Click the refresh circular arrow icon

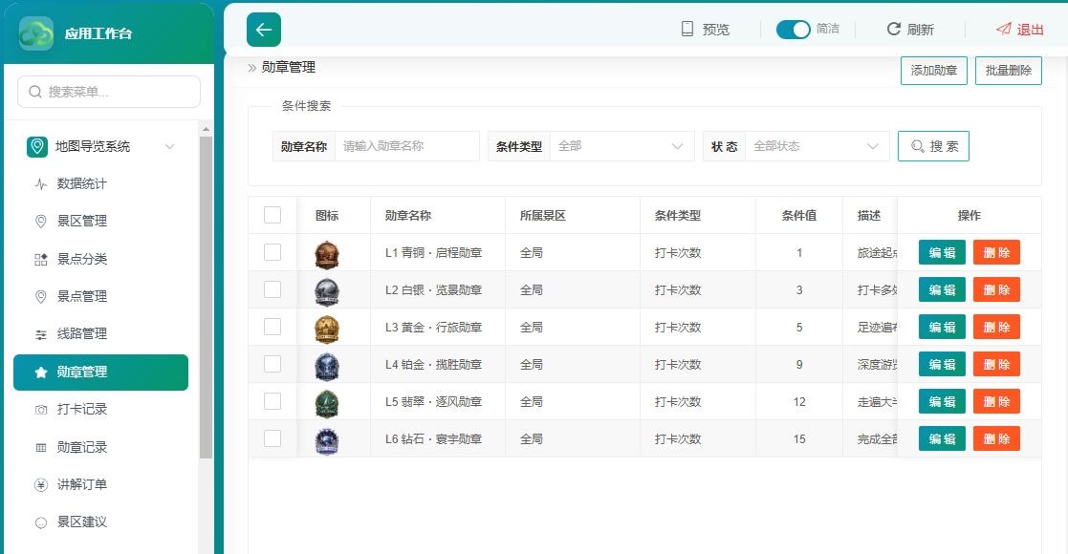tap(894, 29)
